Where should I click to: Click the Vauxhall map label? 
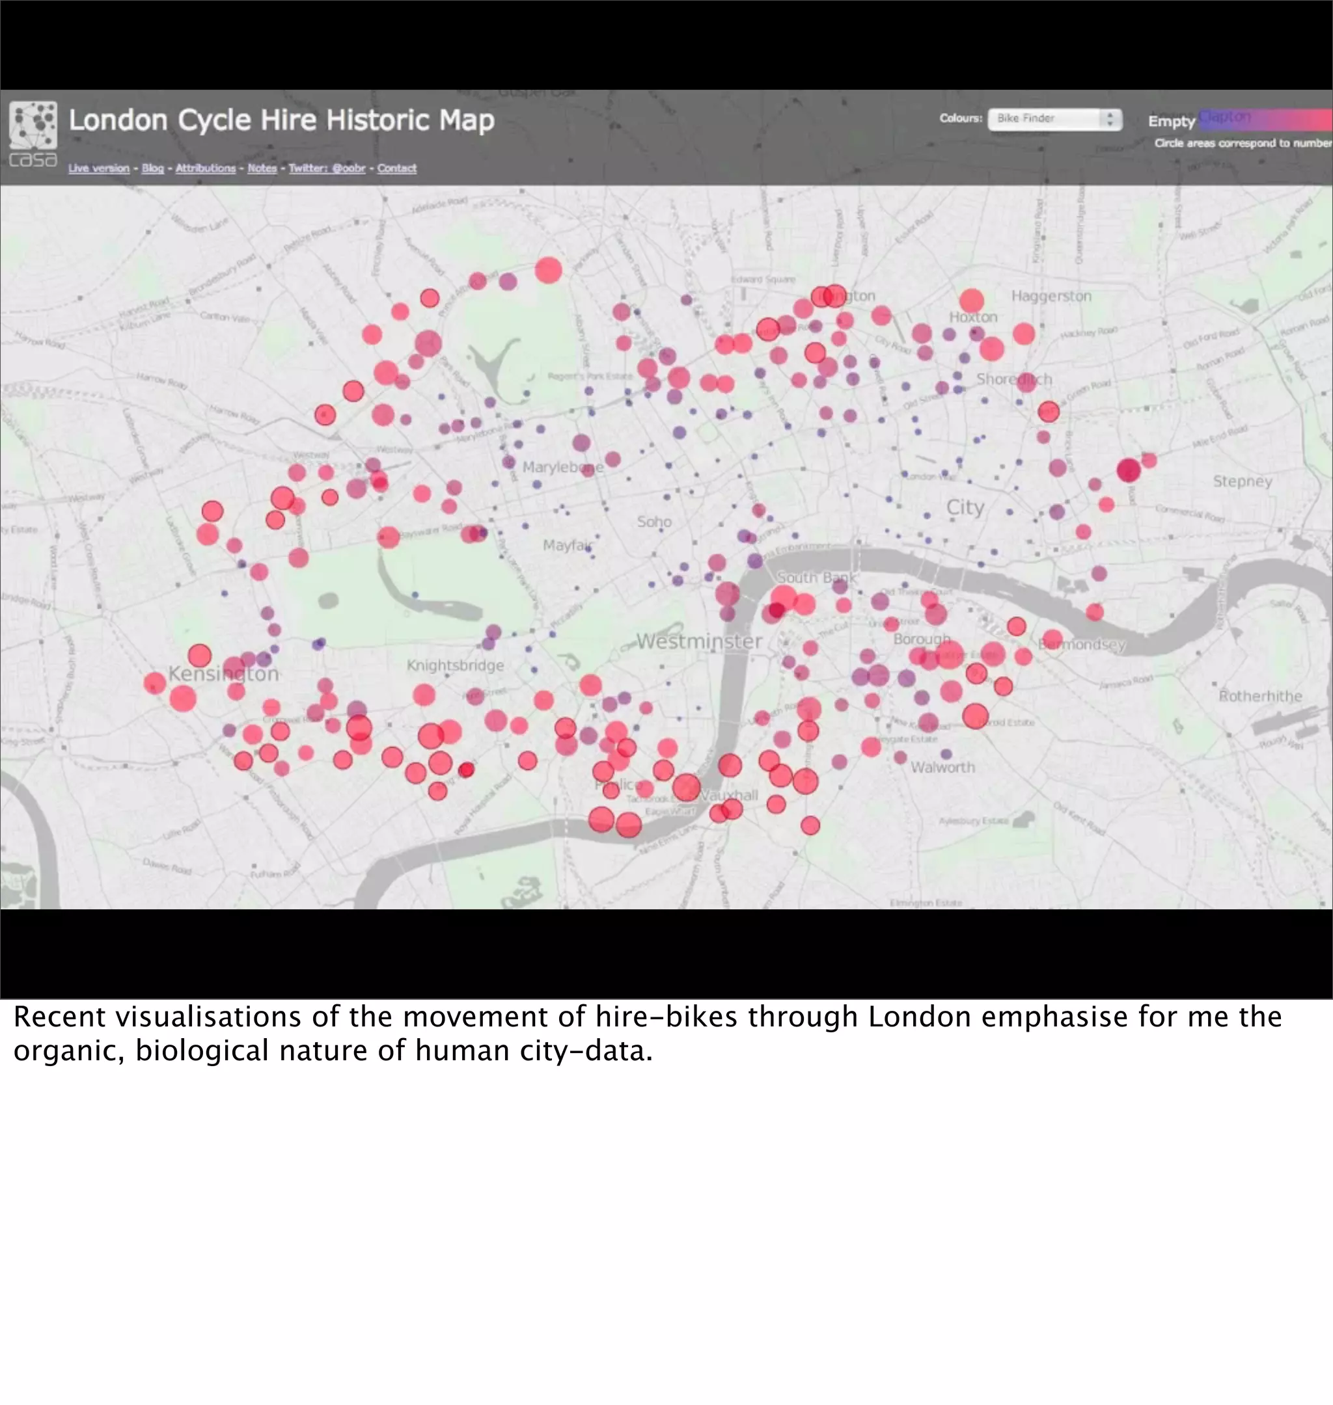click(729, 795)
